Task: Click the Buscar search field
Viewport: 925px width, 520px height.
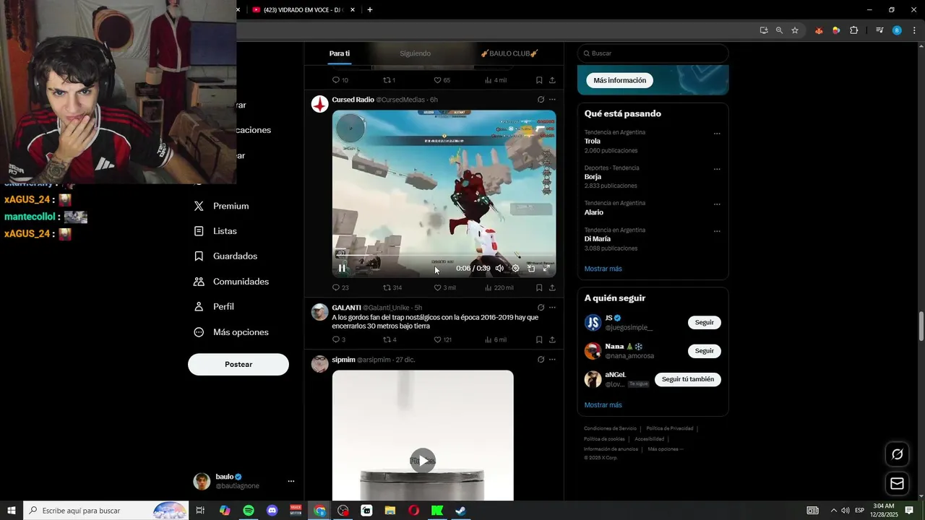Action: pos(653,53)
